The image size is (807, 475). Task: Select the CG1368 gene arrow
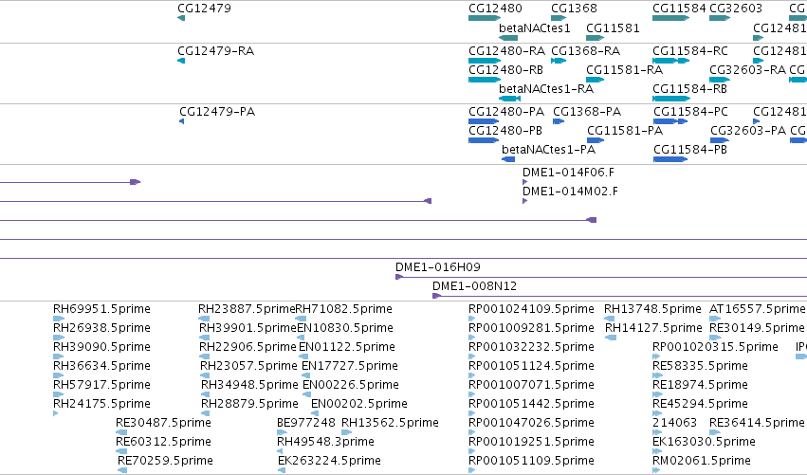559,19
